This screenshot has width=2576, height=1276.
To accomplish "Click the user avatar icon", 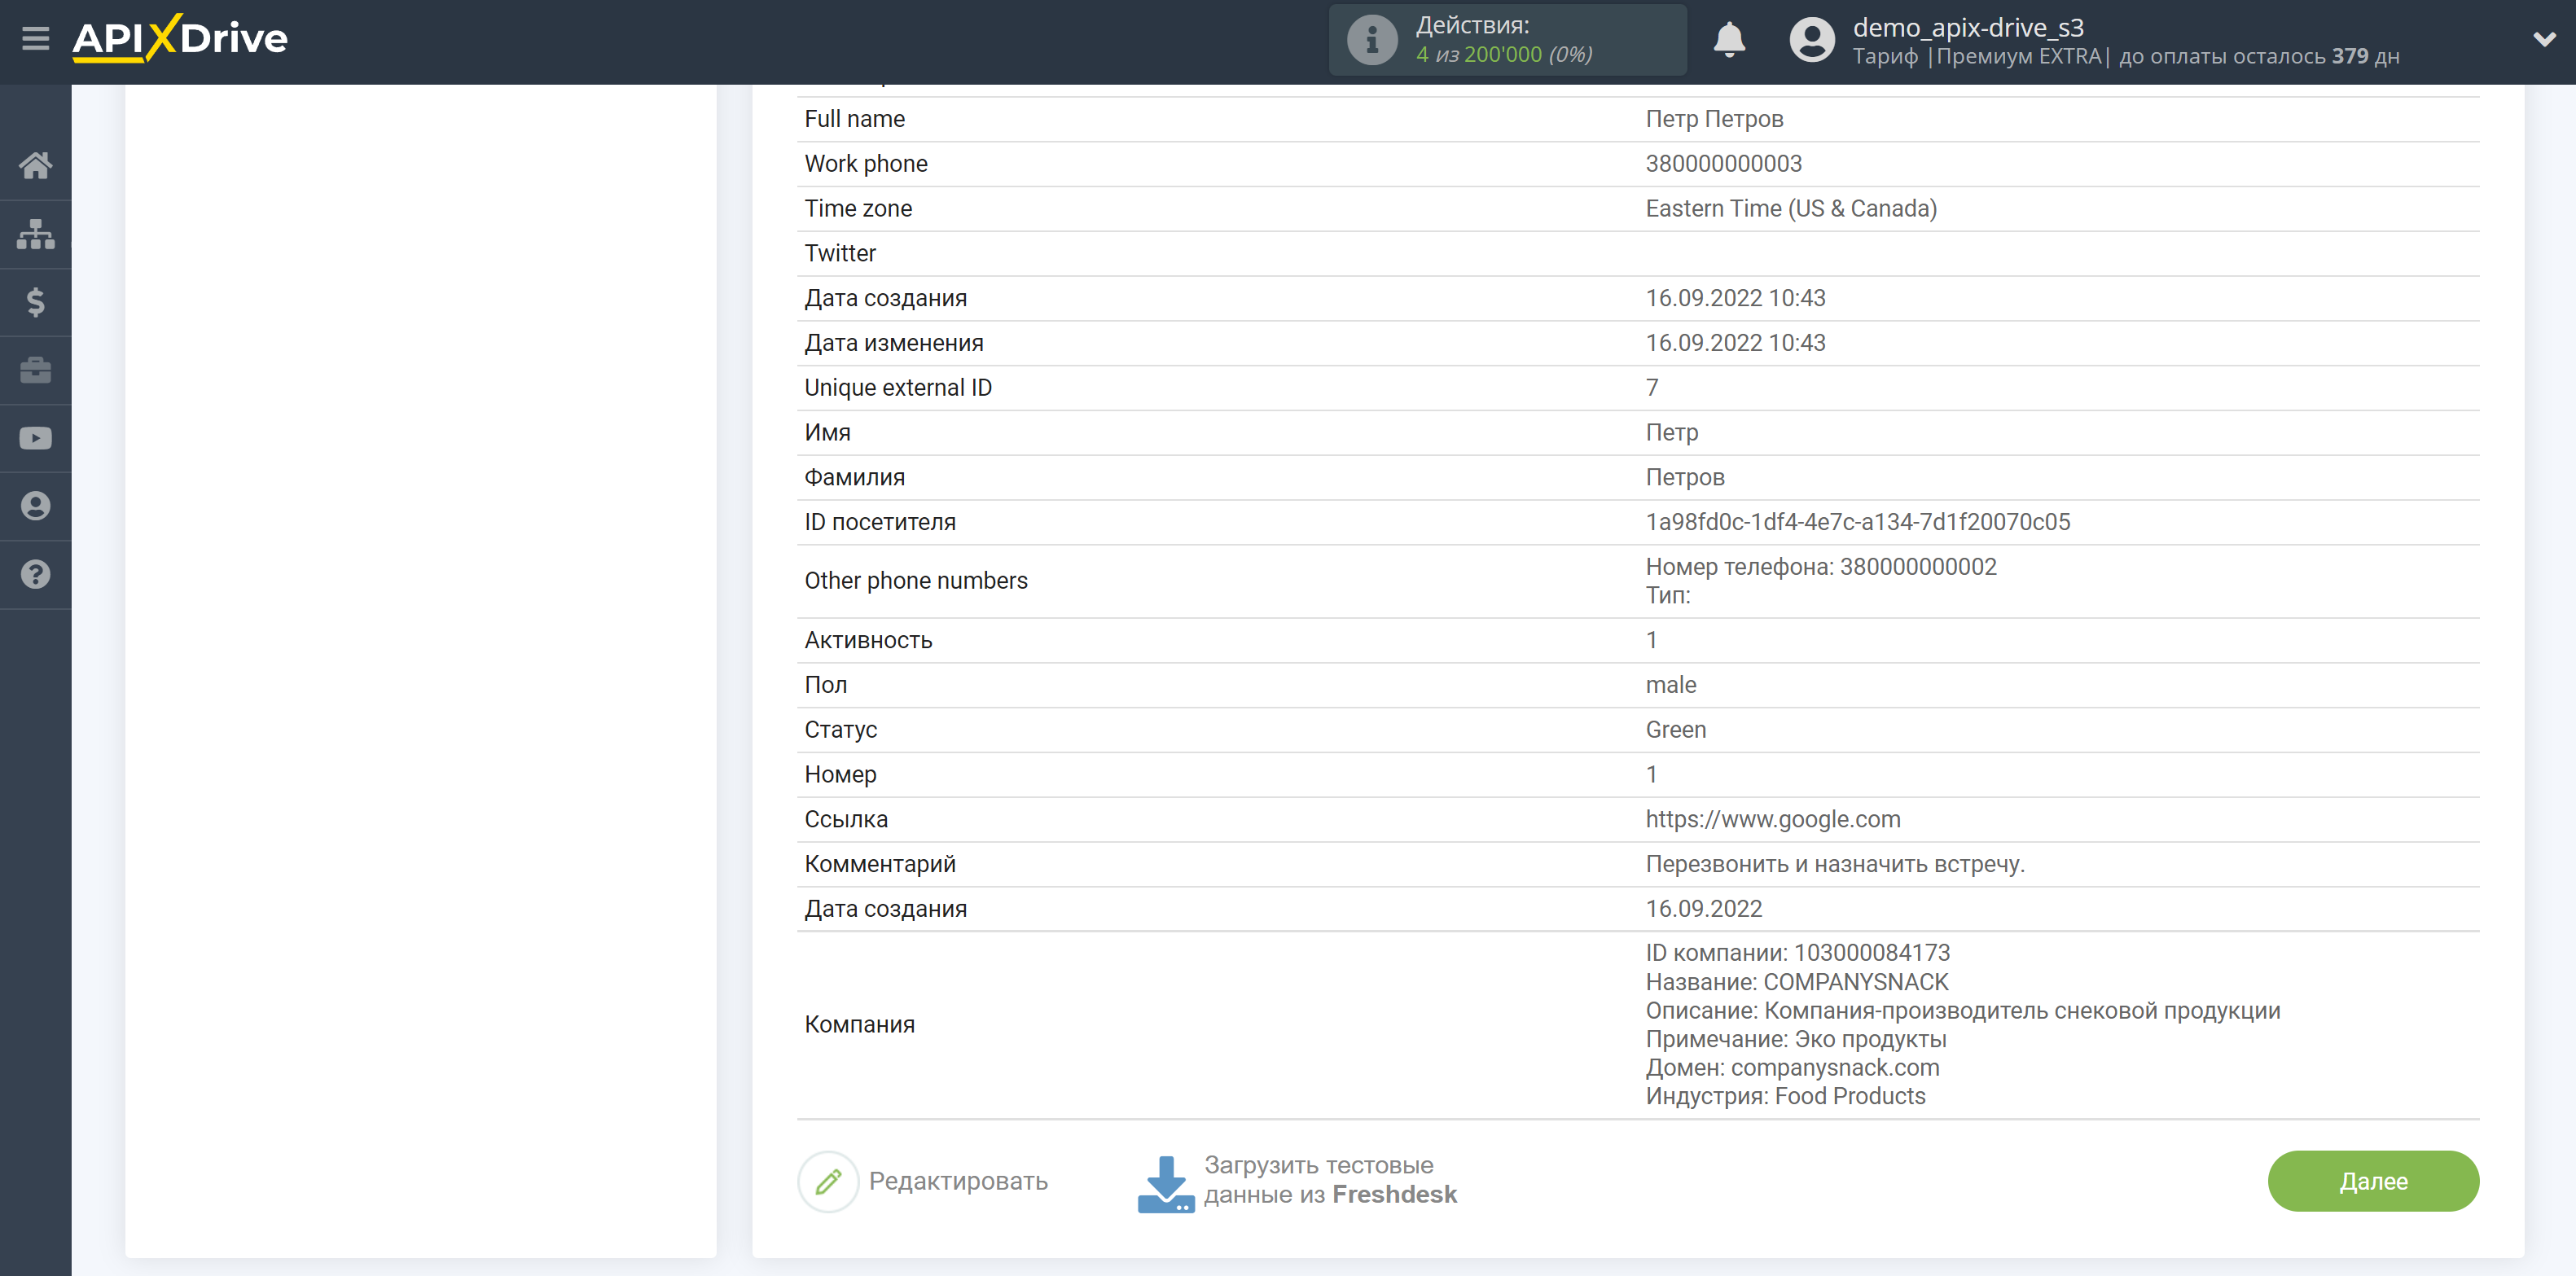I will [x=1812, y=40].
